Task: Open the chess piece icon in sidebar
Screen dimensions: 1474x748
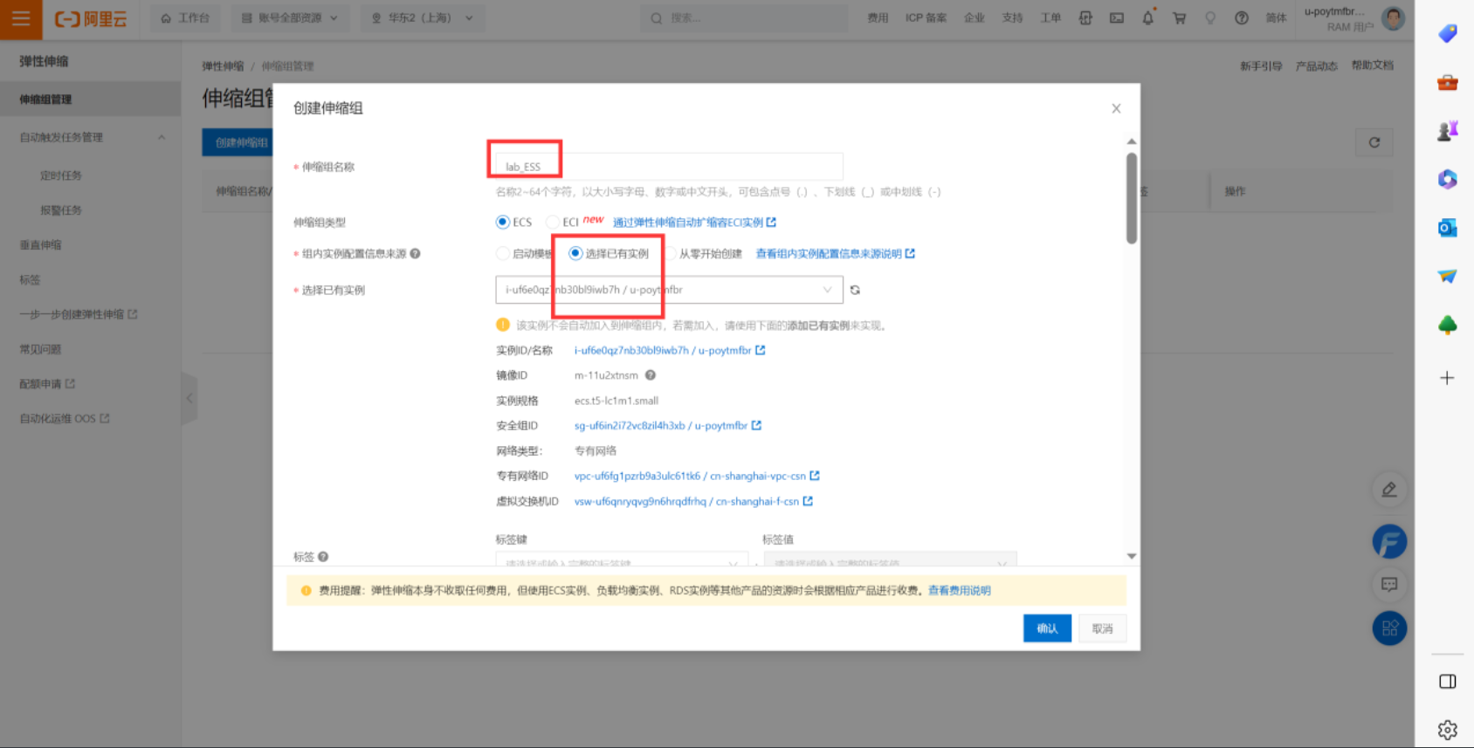Action: point(1448,131)
